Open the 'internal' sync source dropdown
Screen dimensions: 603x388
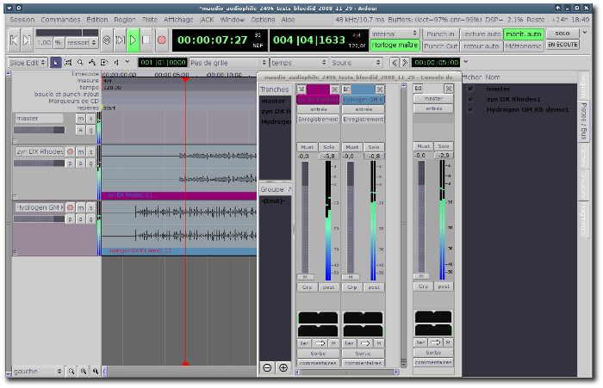coord(395,34)
